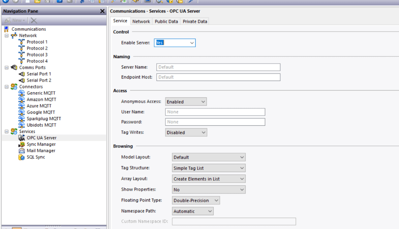The height and width of the screenshot is (229, 399).
Task: Select the Network tree node
Action: point(28,36)
